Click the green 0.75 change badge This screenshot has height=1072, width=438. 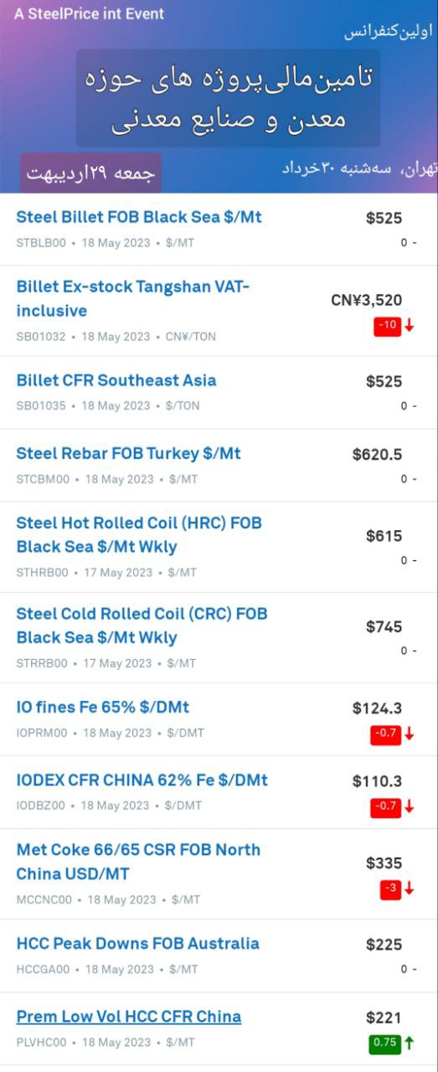click(384, 1044)
